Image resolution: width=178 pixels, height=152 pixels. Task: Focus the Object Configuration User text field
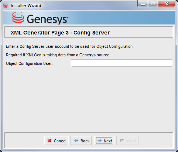121,63
